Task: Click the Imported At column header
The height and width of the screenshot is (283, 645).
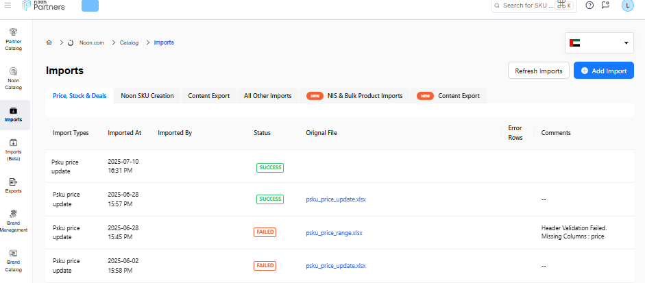Action: click(125, 133)
